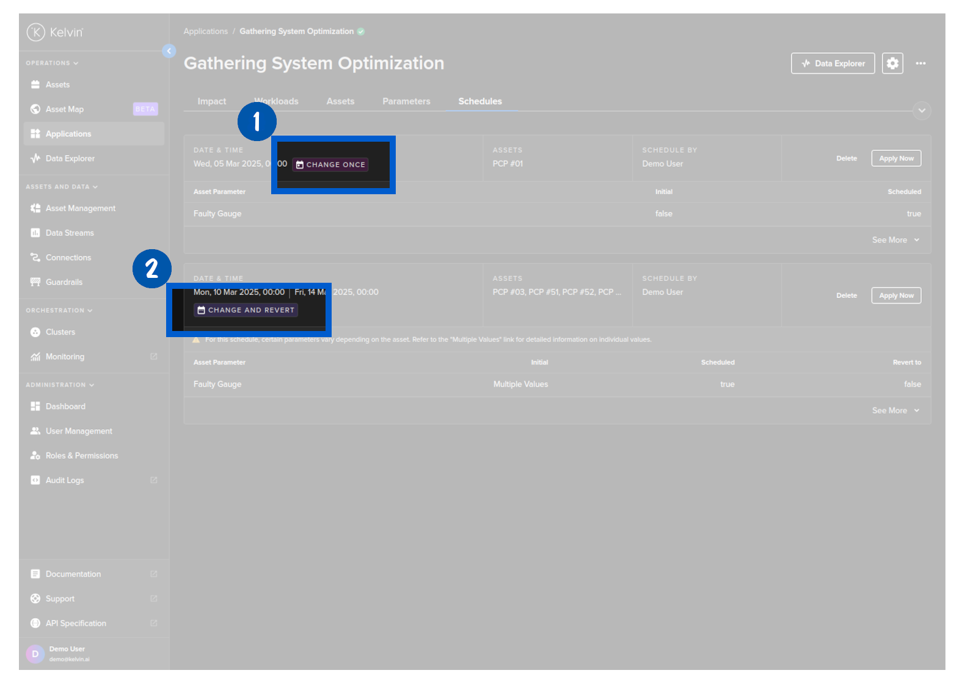Open Roles & Permissions page
The height and width of the screenshot is (684, 965).
82,456
